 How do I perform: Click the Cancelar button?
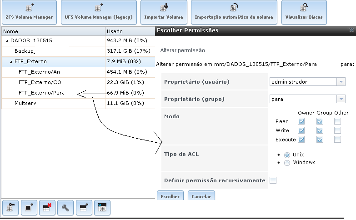tap(201, 196)
